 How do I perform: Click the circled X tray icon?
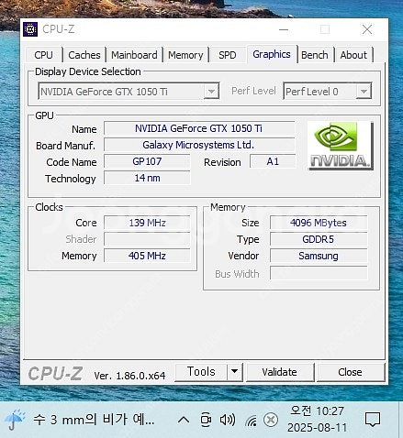point(271,420)
